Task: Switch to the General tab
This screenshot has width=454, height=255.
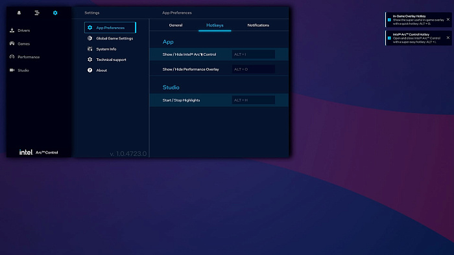Action: (x=176, y=25)
